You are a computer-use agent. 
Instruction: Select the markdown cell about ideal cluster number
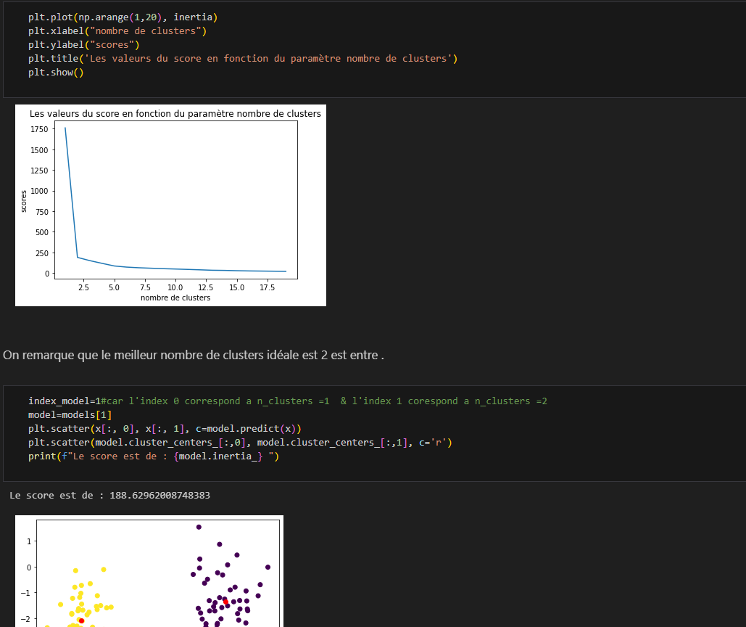click(194, 355)
